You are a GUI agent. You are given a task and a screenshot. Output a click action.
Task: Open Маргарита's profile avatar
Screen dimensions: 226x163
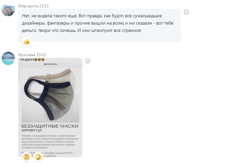pos(8,10)
